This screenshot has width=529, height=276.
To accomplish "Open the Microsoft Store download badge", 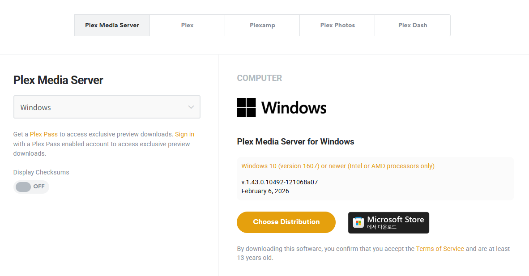I will pyautogui.click(x=388, y=223).
